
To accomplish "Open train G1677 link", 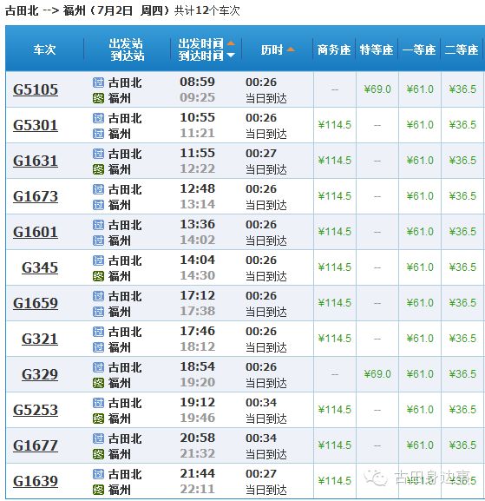I will click(x=36, y=445).
